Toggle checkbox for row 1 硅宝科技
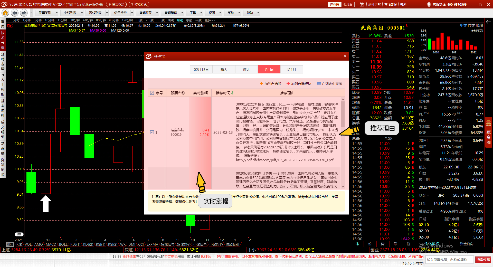The width and height of the screenshot is (493, 267). pos(152,132)
